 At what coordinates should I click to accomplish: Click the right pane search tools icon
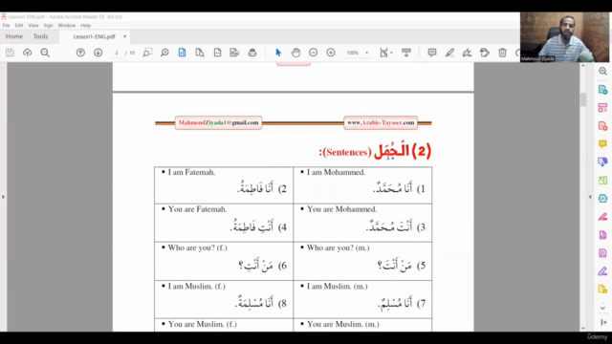tap(602, 71)
